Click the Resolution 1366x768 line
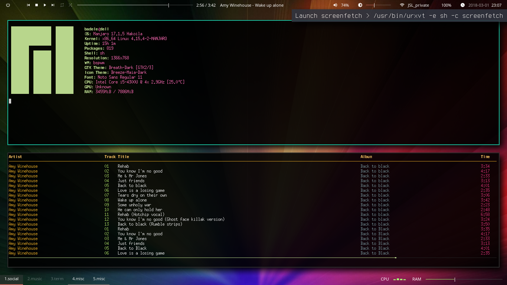 click(107, 58)
